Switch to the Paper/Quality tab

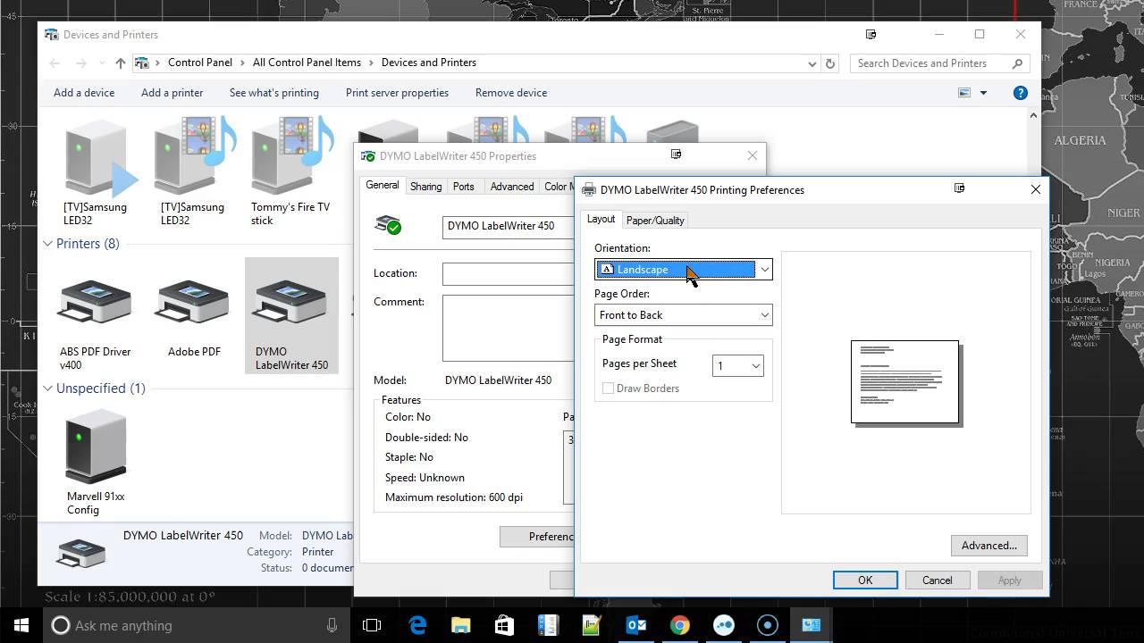[655, 221]
